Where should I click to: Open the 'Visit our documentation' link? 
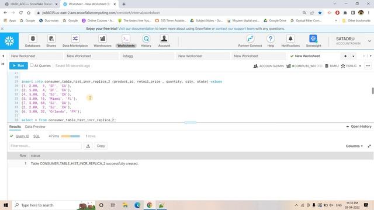[x=136, y=29]
